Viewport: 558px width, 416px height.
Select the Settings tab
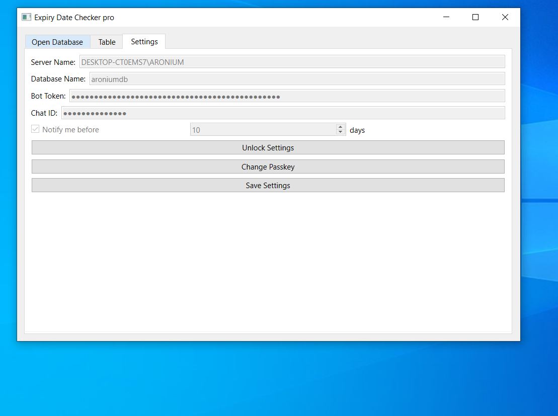pyautogui.click(x=144, y=41)
